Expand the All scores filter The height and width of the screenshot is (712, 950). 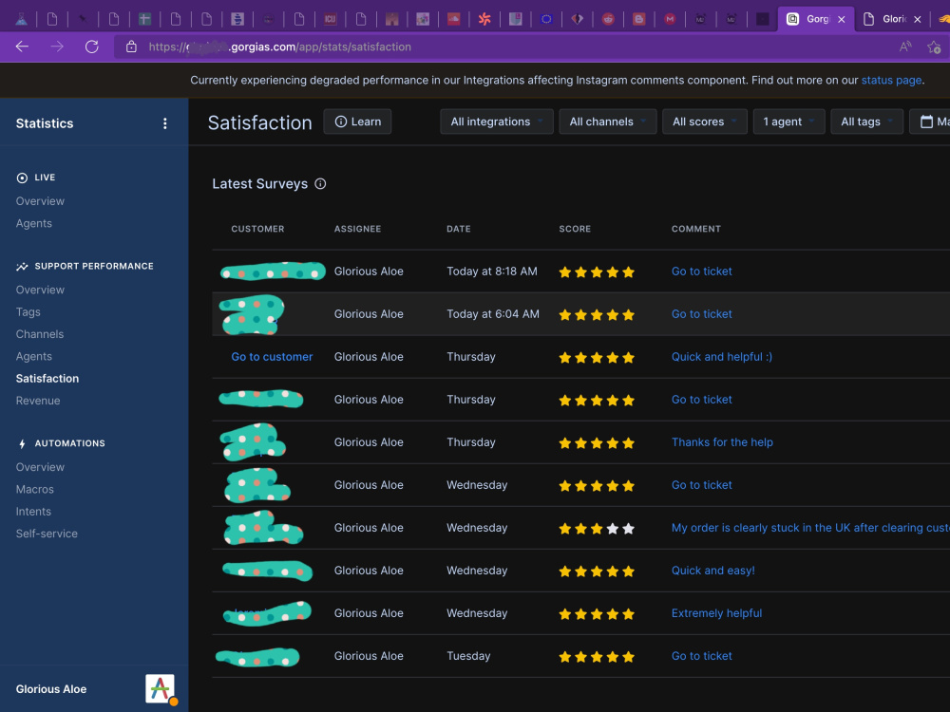pos(705,122)
